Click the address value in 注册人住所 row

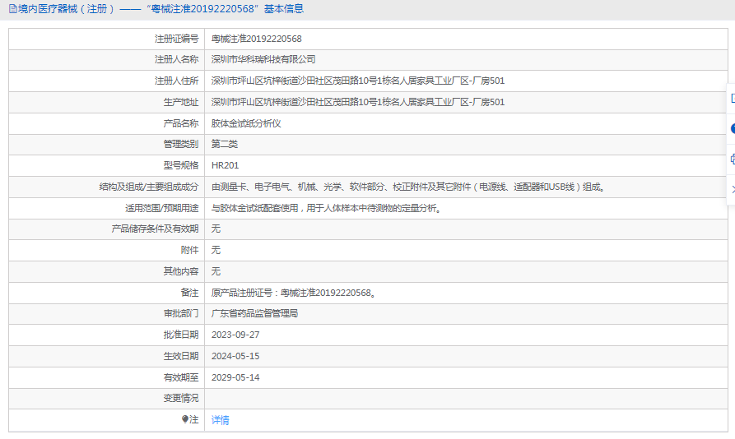[x=358, y=81]
